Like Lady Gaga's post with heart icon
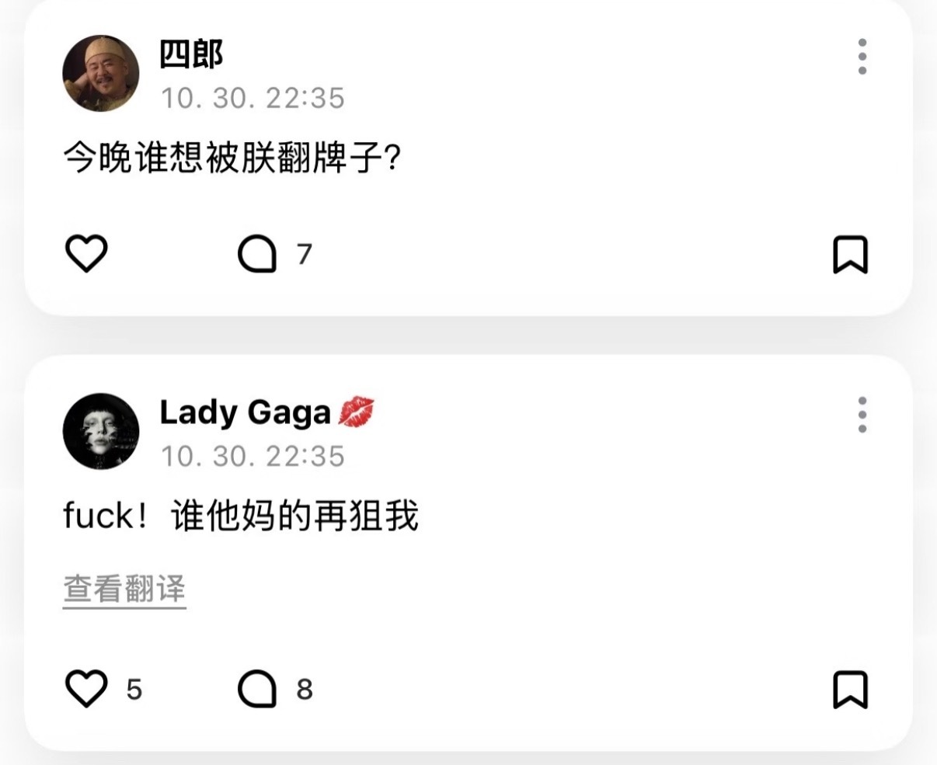Screen dimensions: 937x765 point(85,689)
